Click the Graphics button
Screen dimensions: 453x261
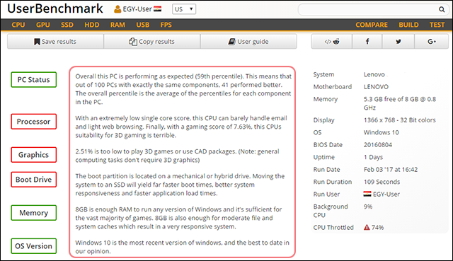[34, 155]
